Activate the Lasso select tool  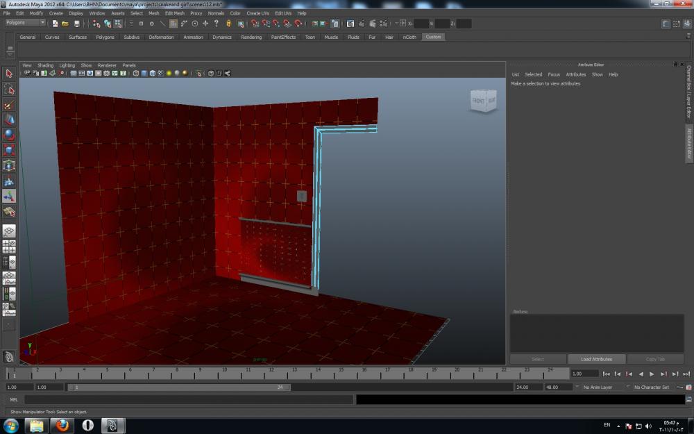(9, 90)
